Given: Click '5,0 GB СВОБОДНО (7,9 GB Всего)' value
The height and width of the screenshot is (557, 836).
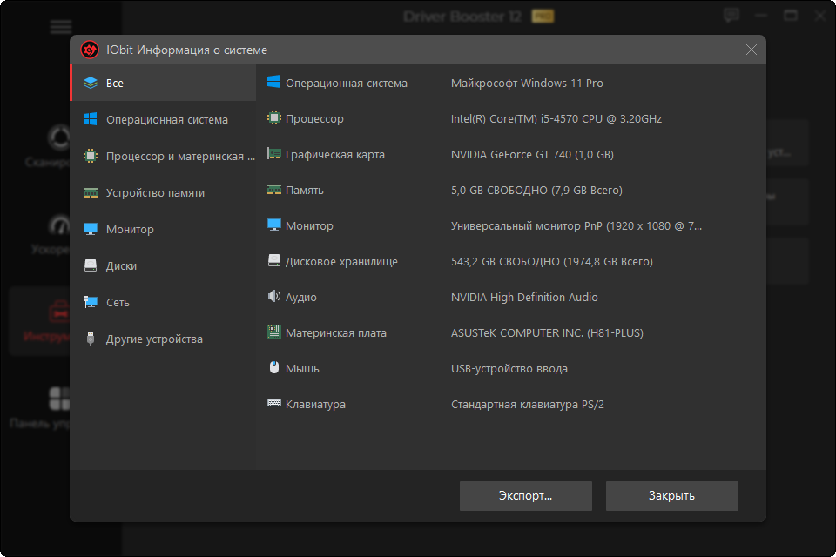Looking at the screenshot, I should click(536, 191).
